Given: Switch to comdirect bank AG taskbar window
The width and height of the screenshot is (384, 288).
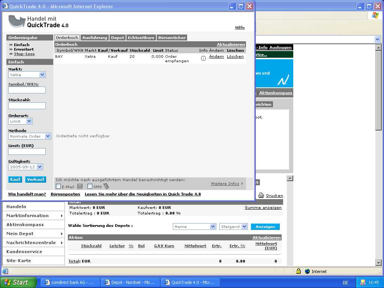Looking at the screenshot, I should pyautogui.click(x=70, y=282).
